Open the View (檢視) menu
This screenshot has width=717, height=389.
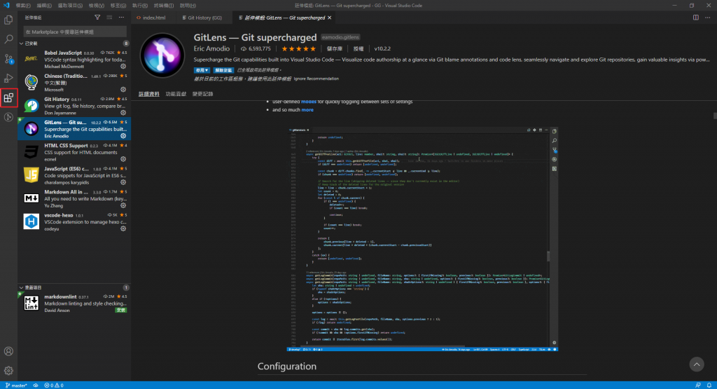(97, 6)
